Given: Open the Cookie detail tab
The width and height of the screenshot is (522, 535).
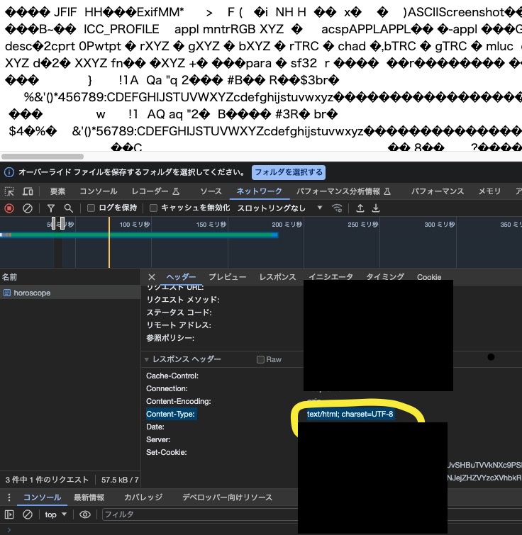Looking at the screenshot, I should [x=429, y=277].
